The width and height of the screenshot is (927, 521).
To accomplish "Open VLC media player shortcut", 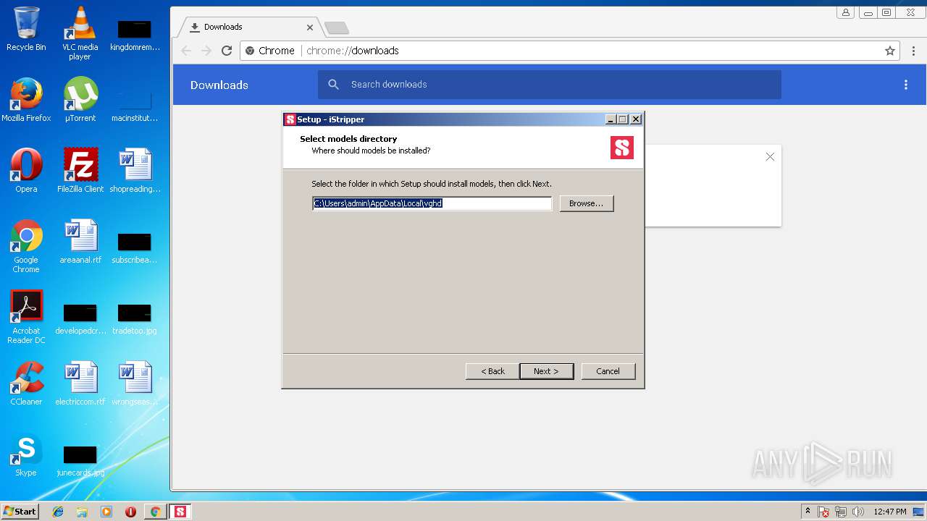I will click(80, 33).
